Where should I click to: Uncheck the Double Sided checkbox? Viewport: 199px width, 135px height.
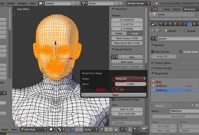pos(181,51)
